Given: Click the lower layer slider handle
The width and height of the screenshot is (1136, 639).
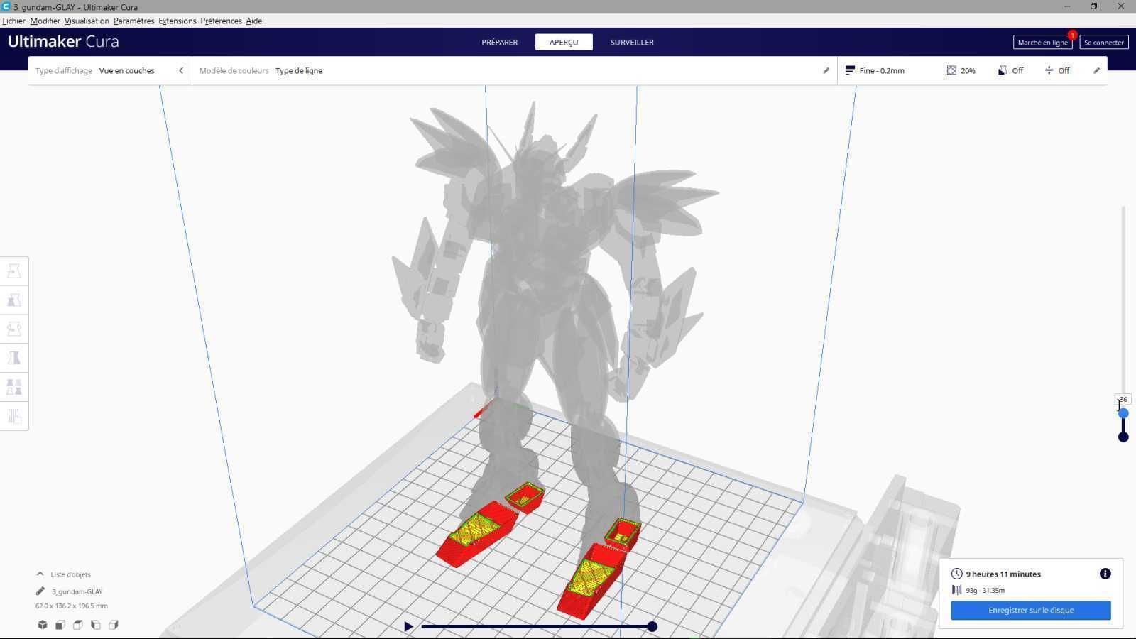Looking at the screenshot, I should pyautogui.click(x=1123, y=437).
